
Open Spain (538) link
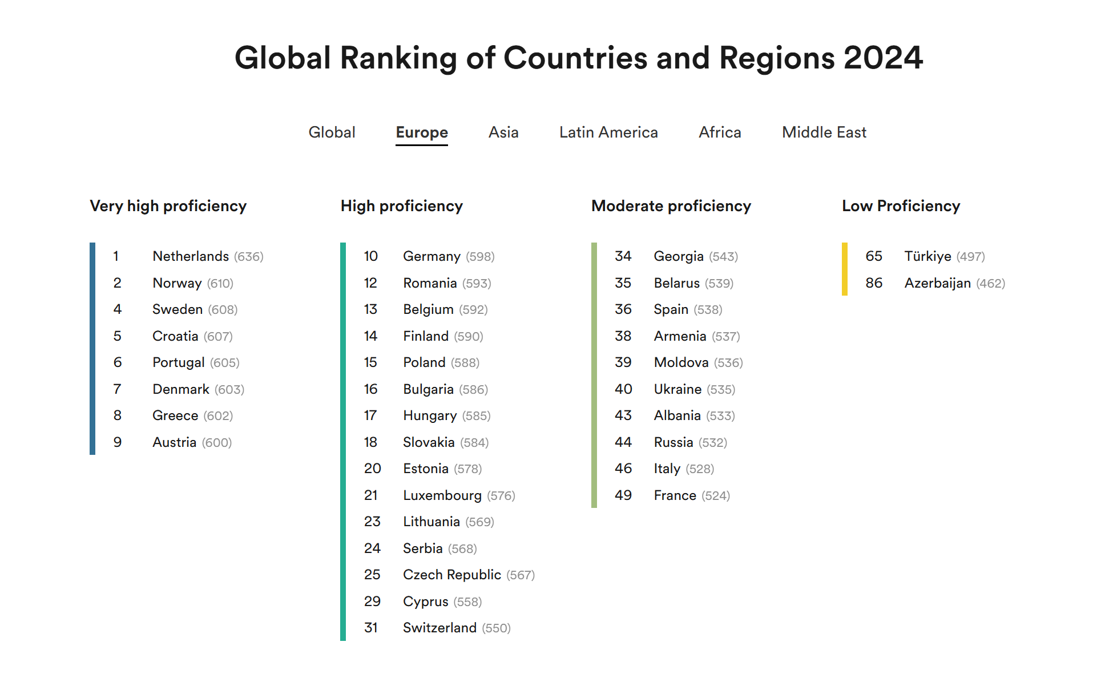(x=688, y=309)
